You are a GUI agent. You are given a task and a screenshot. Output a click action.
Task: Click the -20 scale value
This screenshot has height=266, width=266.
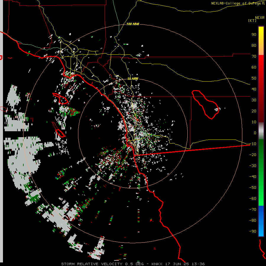coord(253,155)
